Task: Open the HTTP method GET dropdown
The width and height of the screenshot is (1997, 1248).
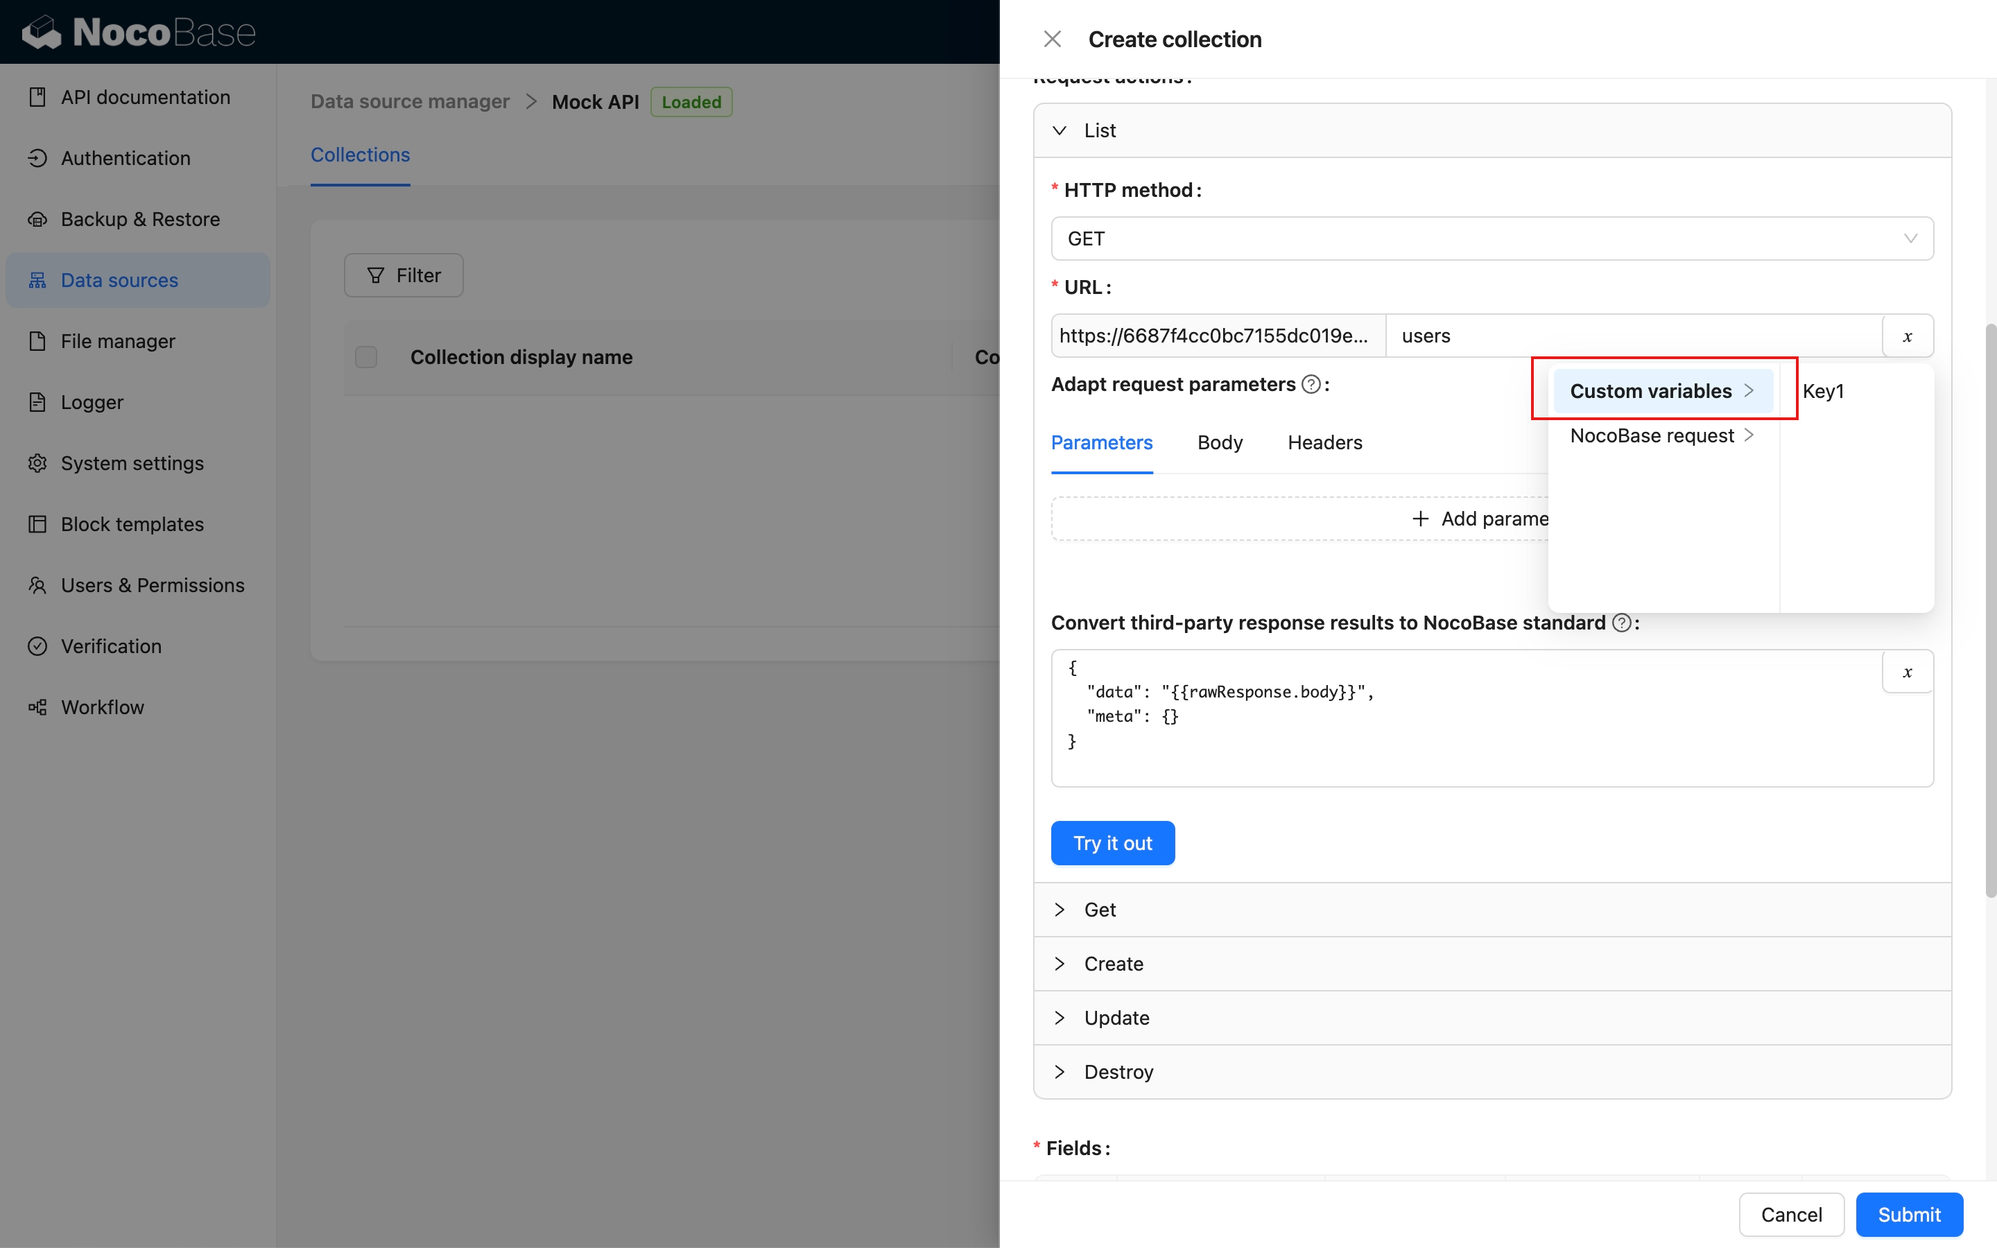Action: coord(1491,239)
